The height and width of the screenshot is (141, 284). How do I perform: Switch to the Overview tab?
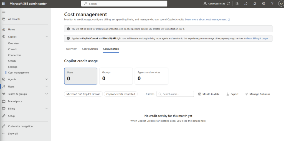(x=71, y=49)
